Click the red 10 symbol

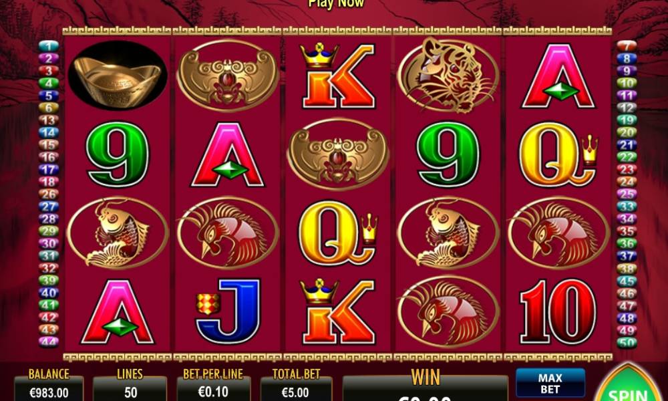pyautogui.click(x=558, y=311)
